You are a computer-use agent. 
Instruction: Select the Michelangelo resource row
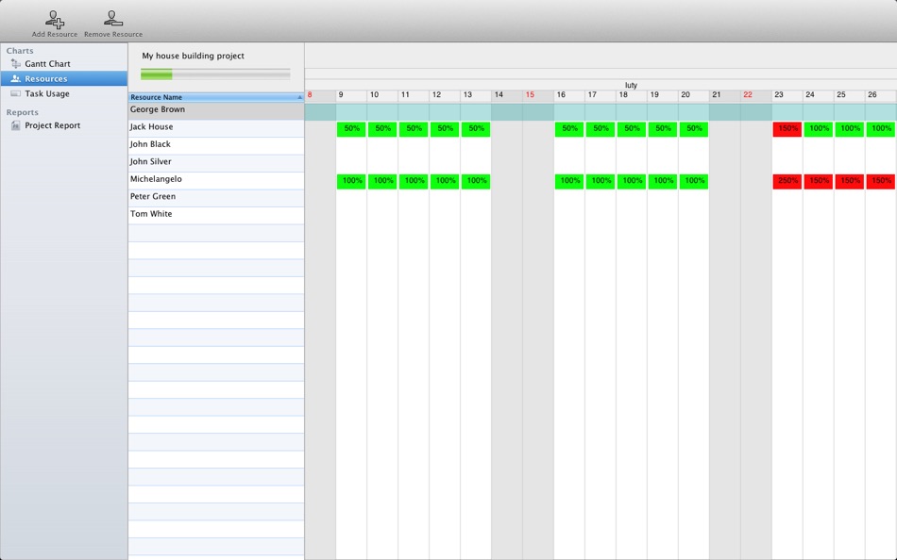[215, 181]
